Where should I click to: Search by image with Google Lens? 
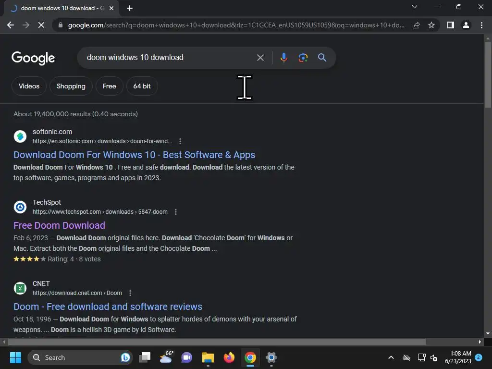coord(303,58)
